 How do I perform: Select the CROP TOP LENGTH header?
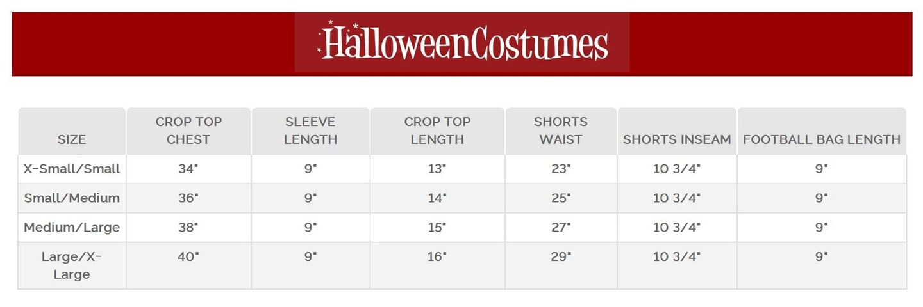(437, 130)
